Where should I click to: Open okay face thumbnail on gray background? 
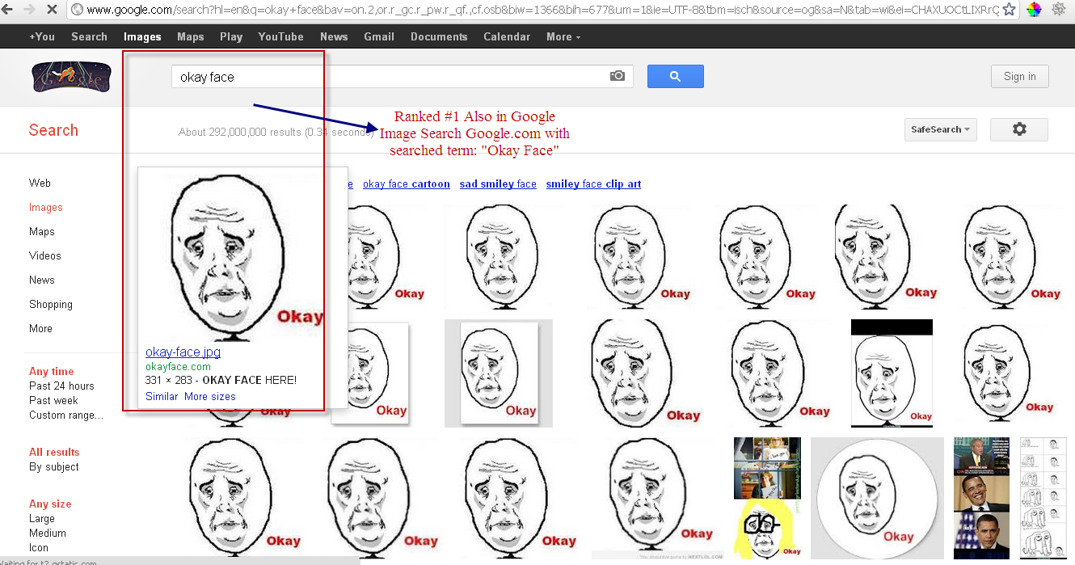[499, 373]
